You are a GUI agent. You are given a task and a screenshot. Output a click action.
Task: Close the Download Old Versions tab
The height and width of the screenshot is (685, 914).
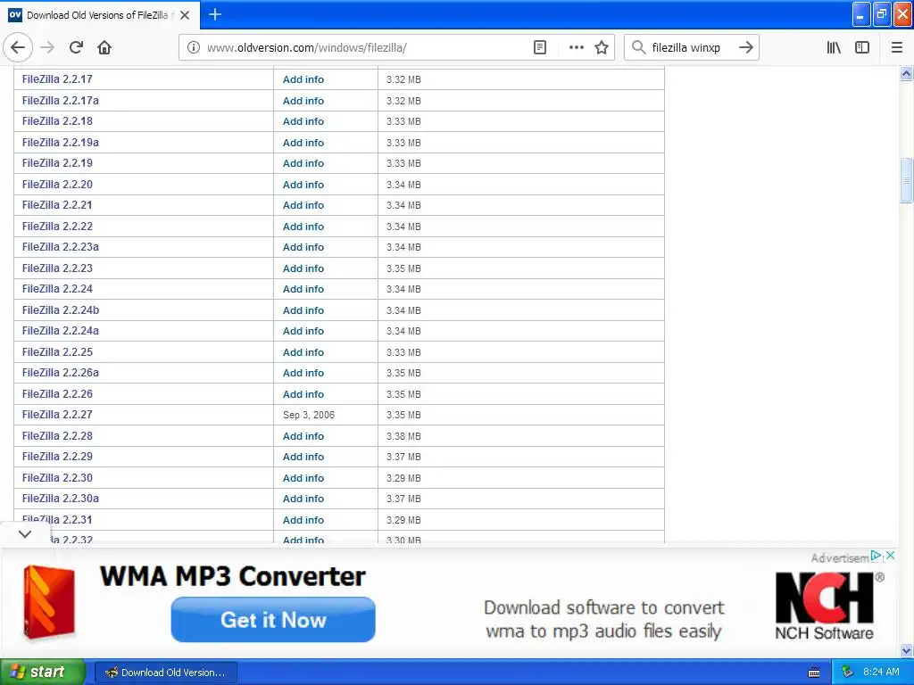[185, 15]
